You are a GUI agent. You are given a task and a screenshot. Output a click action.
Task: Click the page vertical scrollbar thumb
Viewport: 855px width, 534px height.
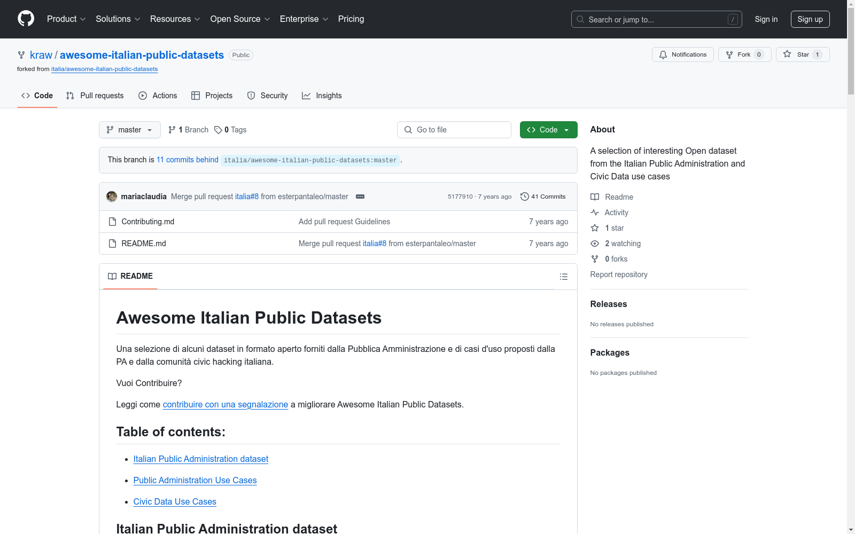[x=851, y=51]
